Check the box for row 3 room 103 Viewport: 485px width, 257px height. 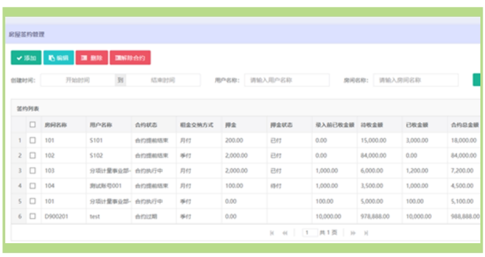(x=32, y=171)
